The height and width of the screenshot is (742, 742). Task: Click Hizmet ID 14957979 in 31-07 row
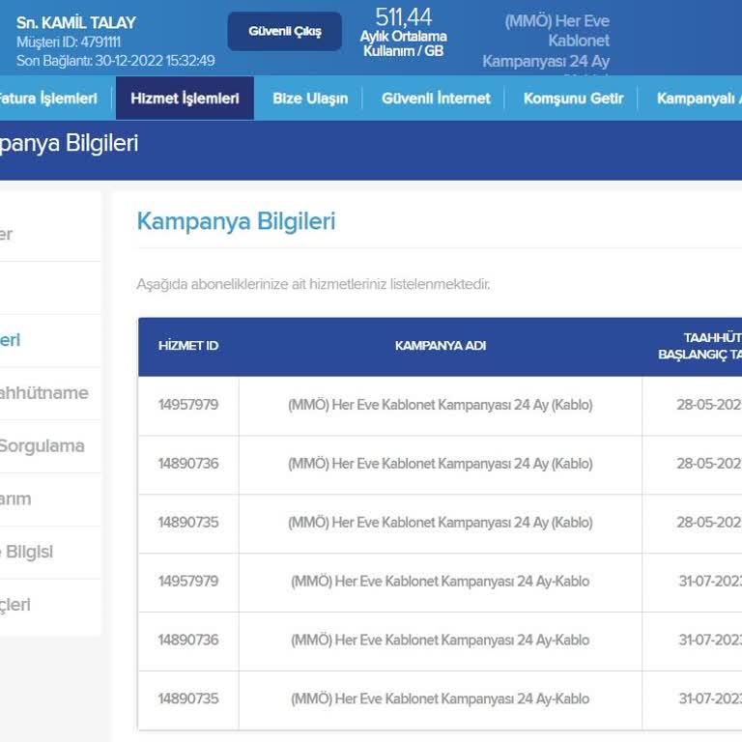(188, 581)
